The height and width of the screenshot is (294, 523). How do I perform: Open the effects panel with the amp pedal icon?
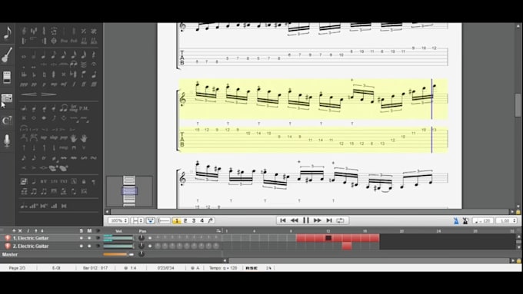[x=7, y=77]
